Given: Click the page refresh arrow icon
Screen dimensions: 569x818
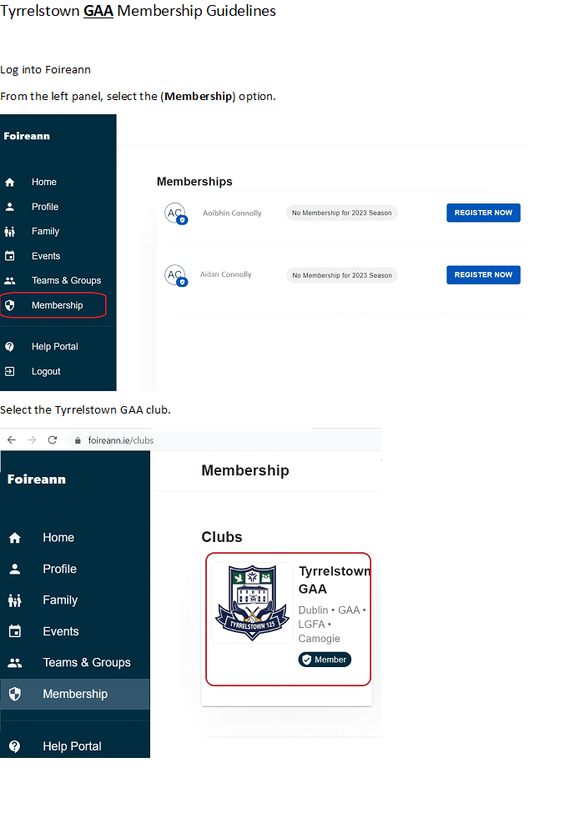Looking at the screenshot, I should (52, 439).
